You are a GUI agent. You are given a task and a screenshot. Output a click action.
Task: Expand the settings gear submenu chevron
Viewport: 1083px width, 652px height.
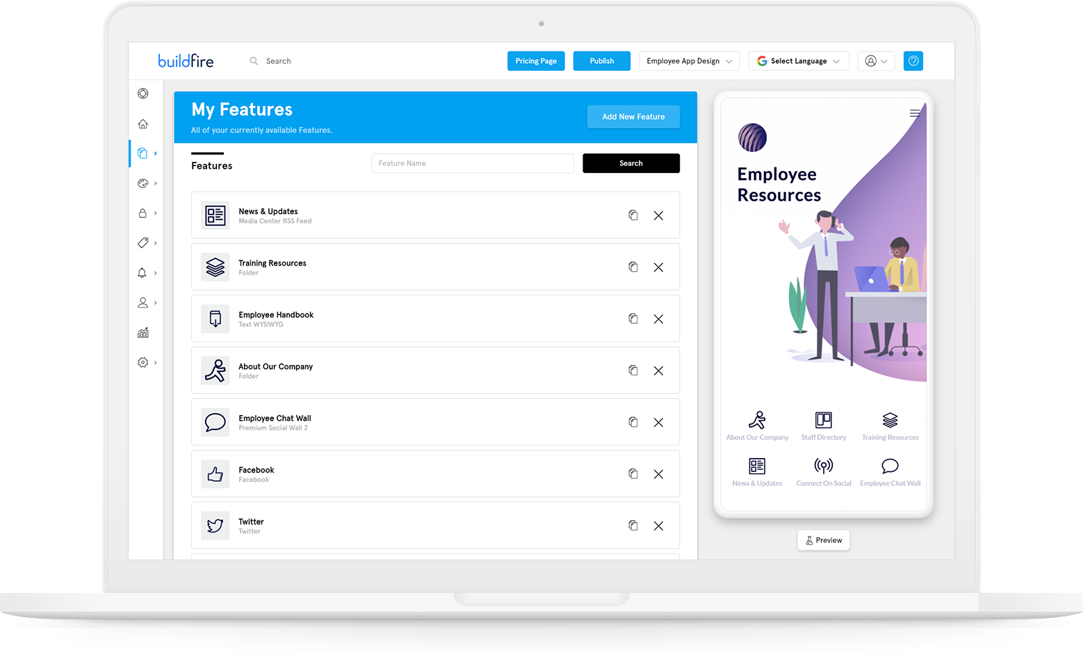pos(156,362)
